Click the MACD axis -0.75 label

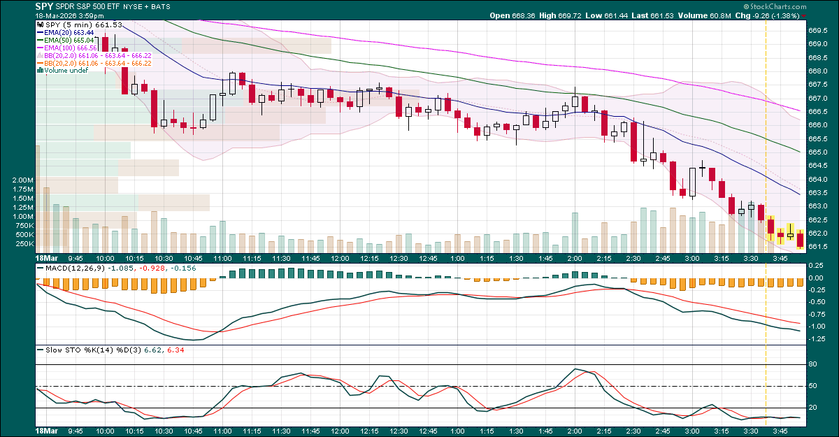coord(817,314)
